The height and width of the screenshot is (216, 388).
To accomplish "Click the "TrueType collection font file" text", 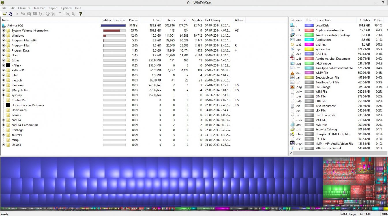I will pyautogui.click(x=334, y=68).
